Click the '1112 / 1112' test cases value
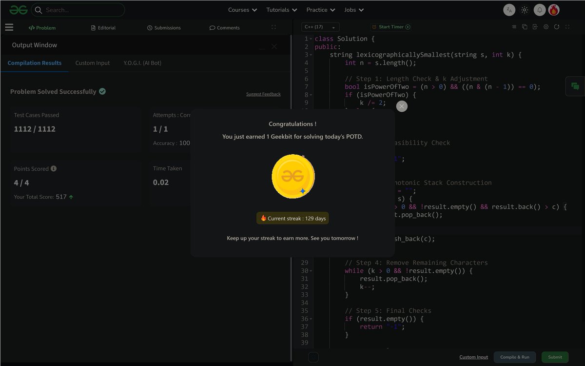585x366 pixels. tap(35, 129)
